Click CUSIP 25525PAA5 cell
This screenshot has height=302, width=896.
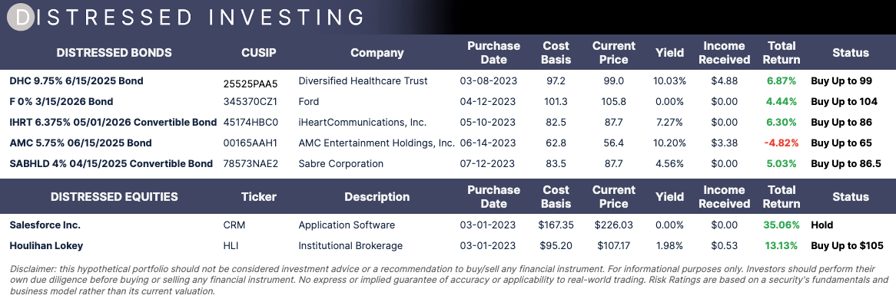pyautogui.click(x=251, y=84)
